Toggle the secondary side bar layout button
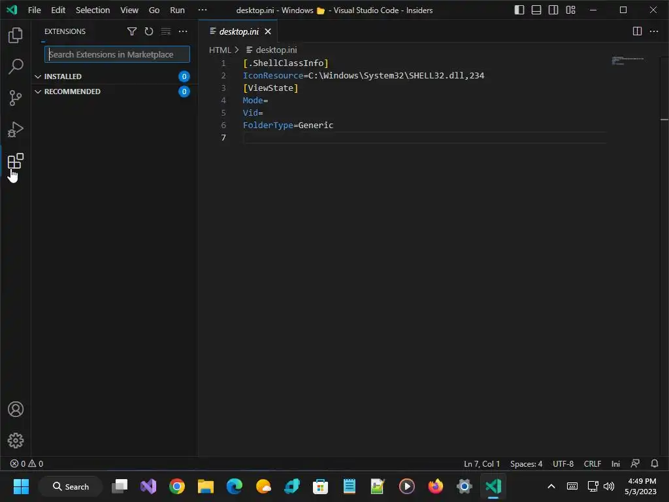This screenshot has width=669, height=502. [553, 10]
